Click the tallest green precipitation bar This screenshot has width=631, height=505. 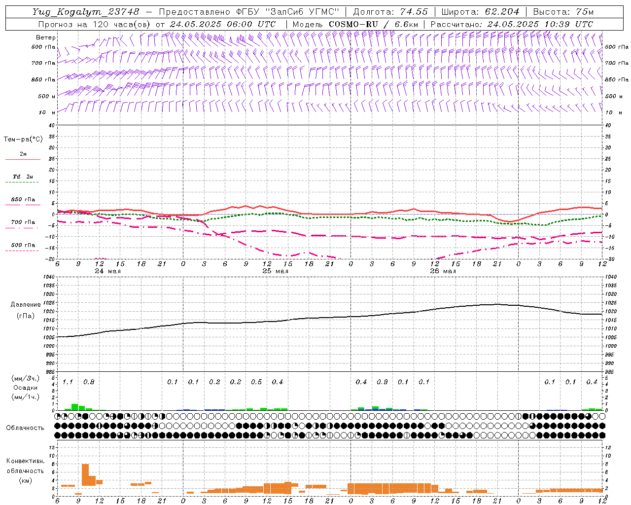(75, 407)
